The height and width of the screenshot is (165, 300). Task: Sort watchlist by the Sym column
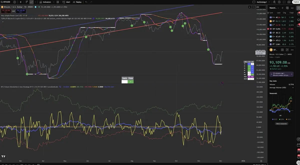271,13
